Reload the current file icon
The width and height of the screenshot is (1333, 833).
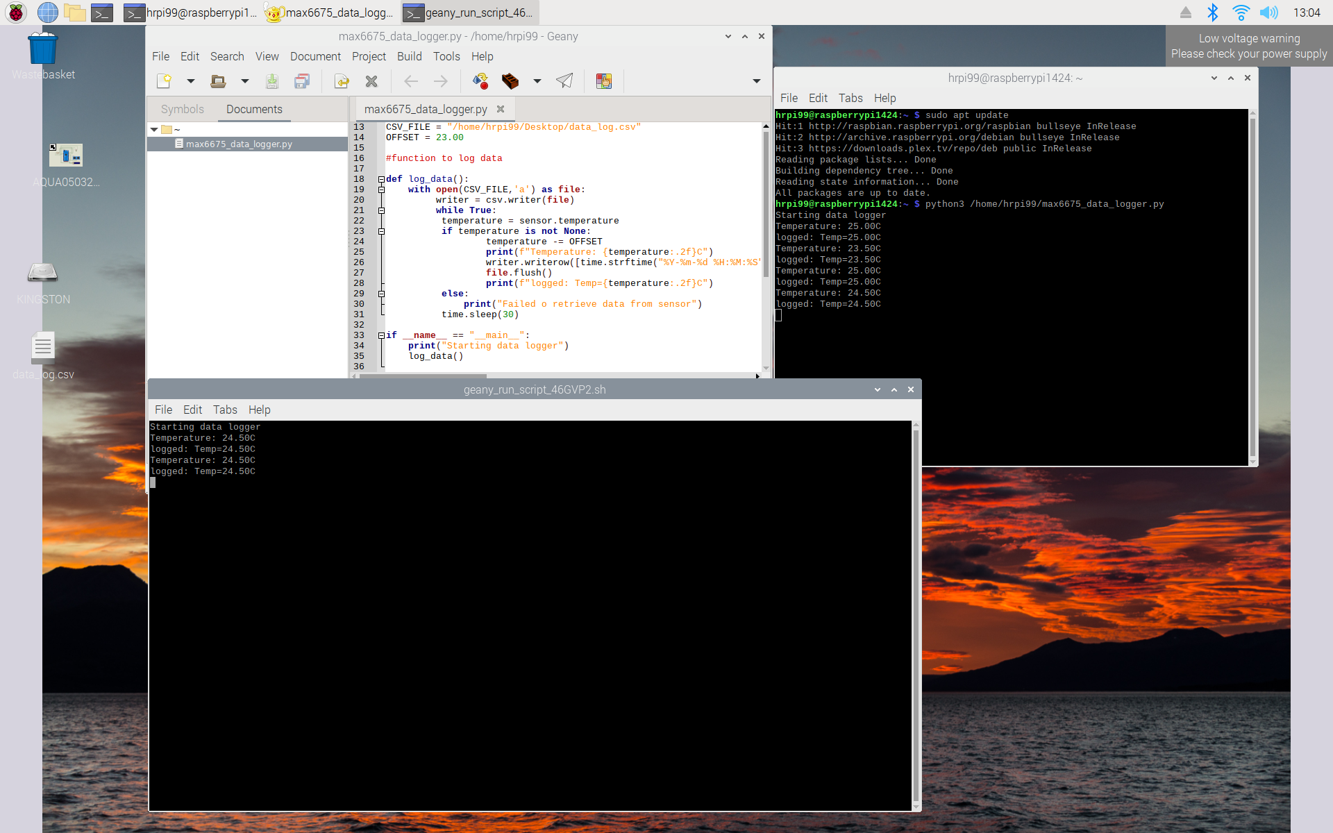coord(342,81)
